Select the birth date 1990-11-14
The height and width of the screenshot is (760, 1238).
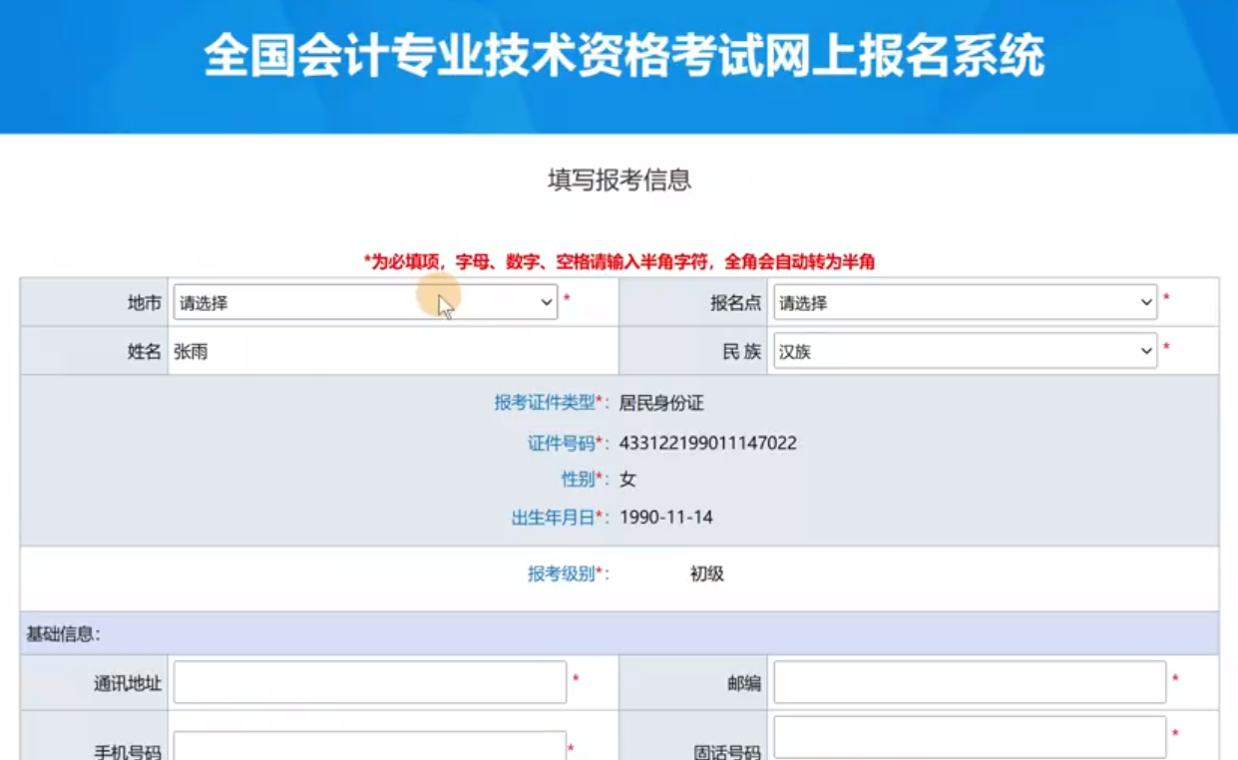tap(666, 517)
